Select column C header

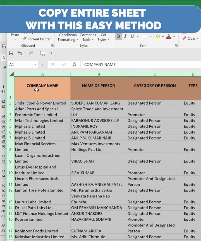(155, 74)
